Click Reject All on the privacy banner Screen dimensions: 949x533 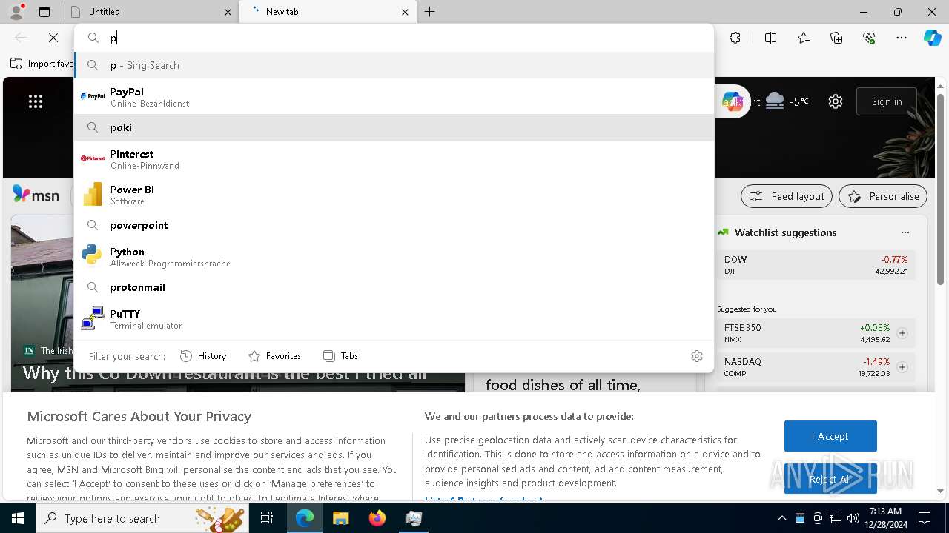(830, 479)
